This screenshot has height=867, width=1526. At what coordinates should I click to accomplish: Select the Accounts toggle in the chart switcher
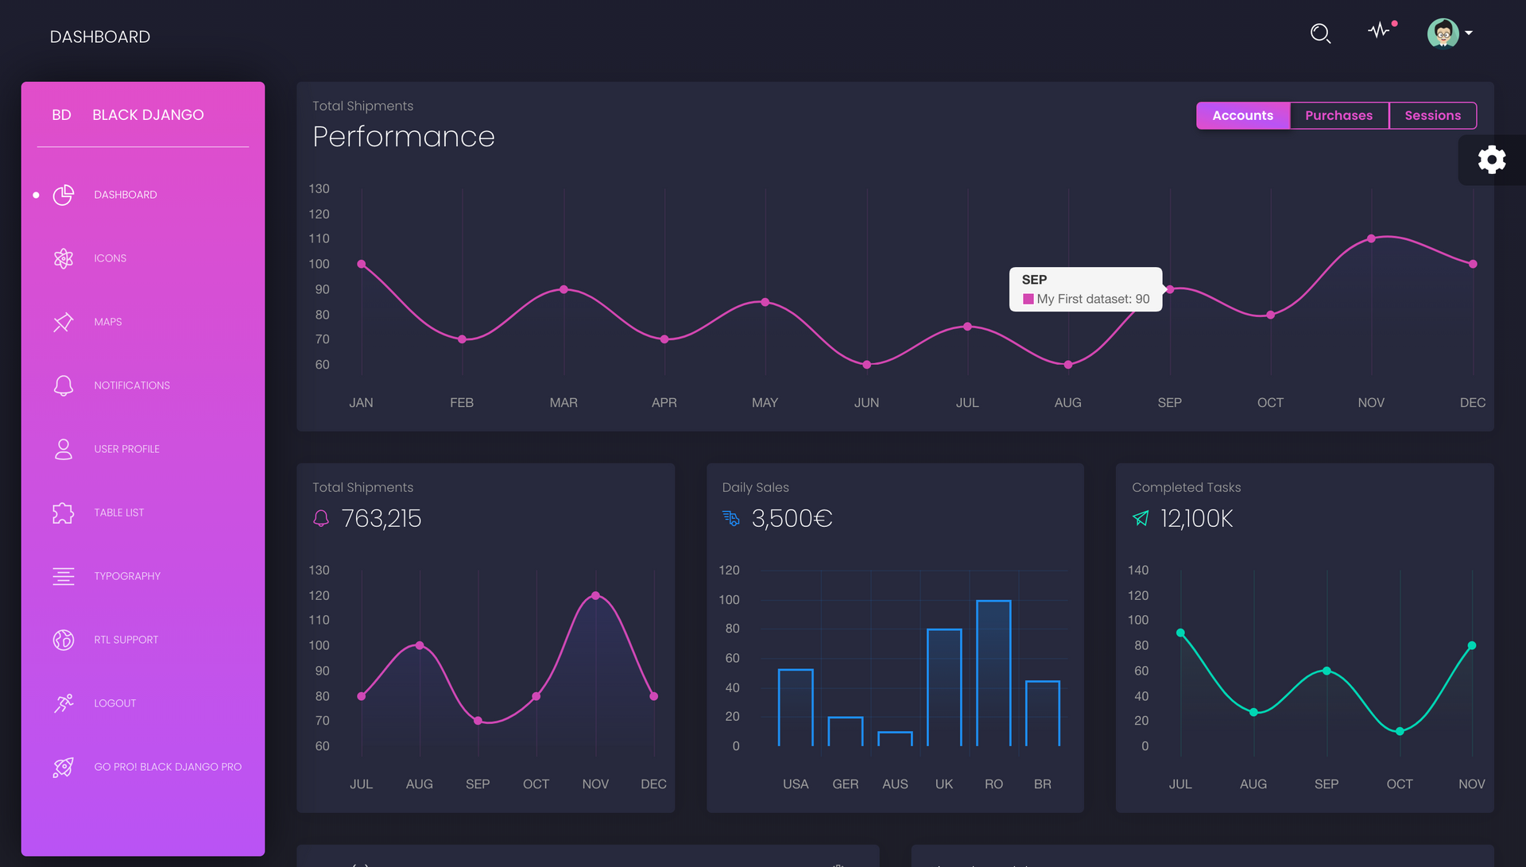point(1243,115)
